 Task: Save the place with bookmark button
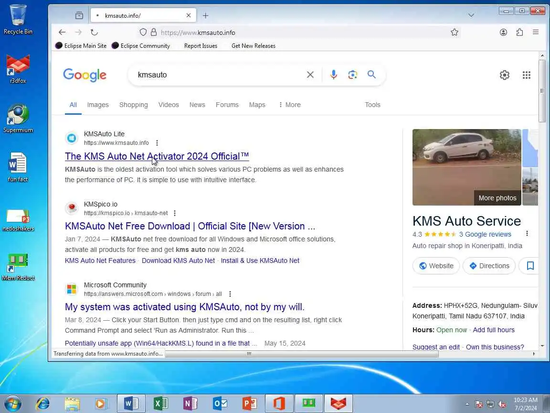530,266
